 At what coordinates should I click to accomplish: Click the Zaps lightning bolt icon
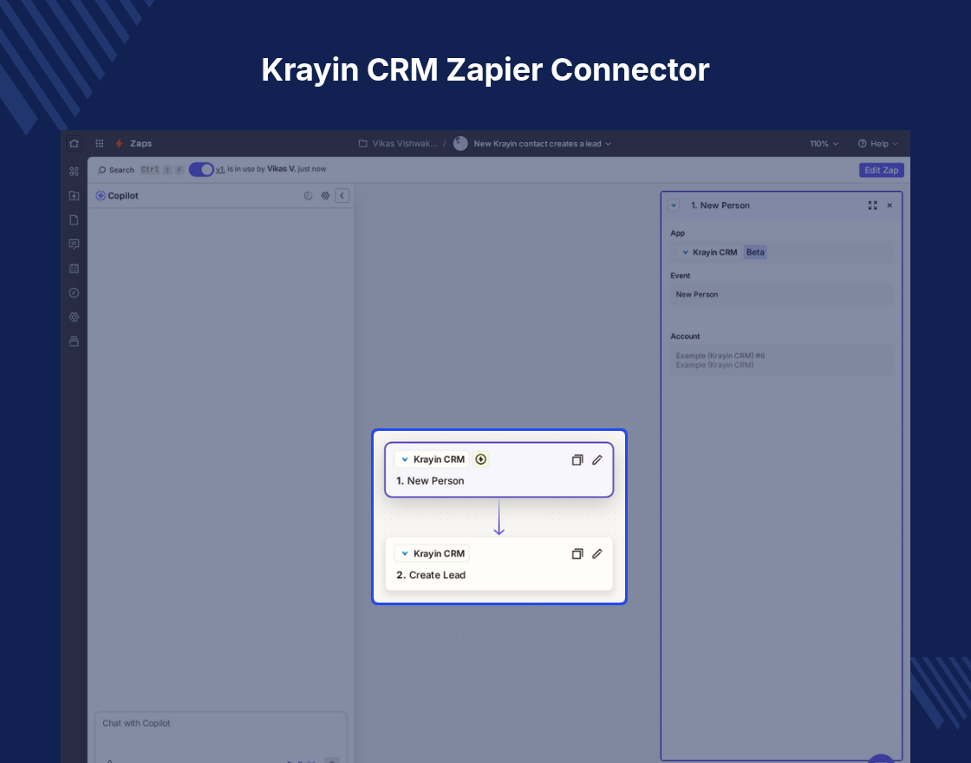pos(119,144)
